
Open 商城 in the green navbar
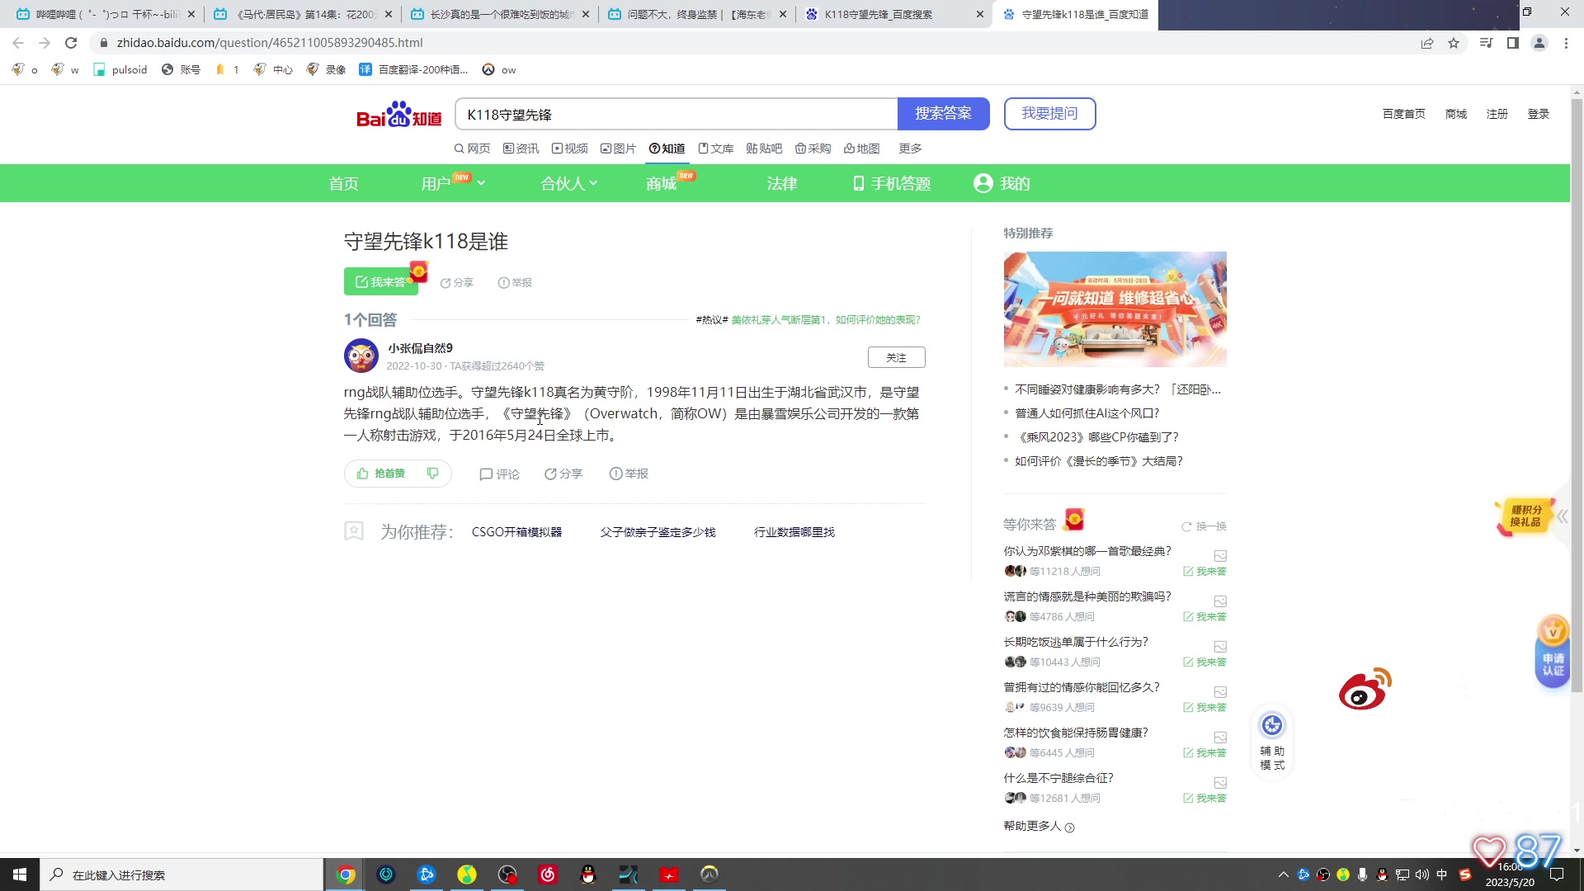point(662,183)
